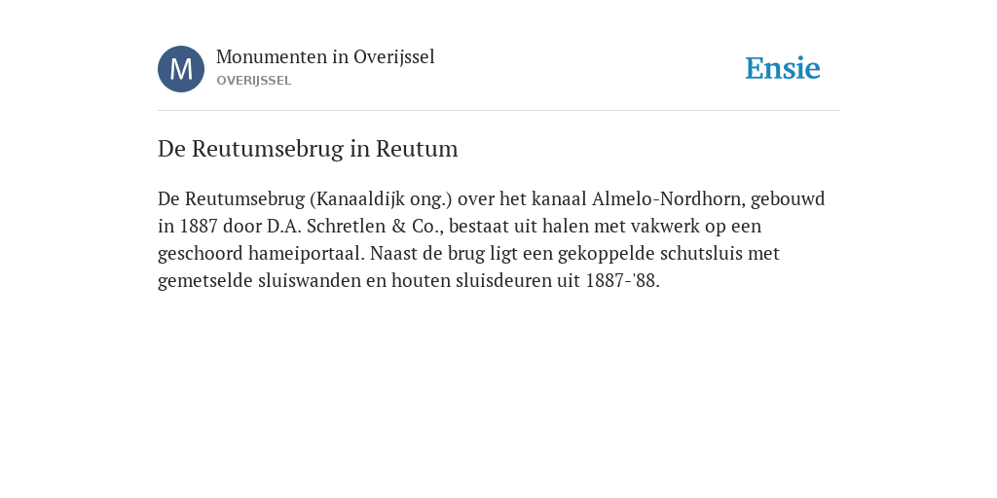The image size is (997, 498).
Task: Select the OVERIJSSEL category label
Action: (x=254, y=81)
